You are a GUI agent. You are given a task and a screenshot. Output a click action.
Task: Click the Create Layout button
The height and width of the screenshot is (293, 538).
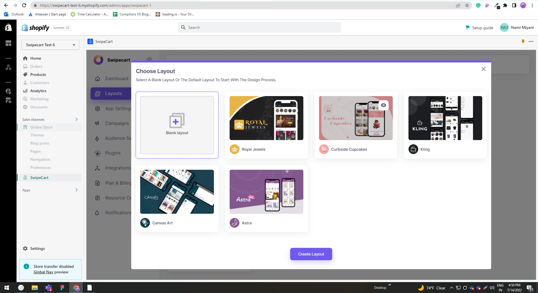tap(311, 254)
